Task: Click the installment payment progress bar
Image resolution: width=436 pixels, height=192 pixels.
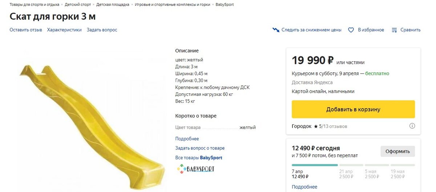Action: pyautogui.click(x=353, y=165)
